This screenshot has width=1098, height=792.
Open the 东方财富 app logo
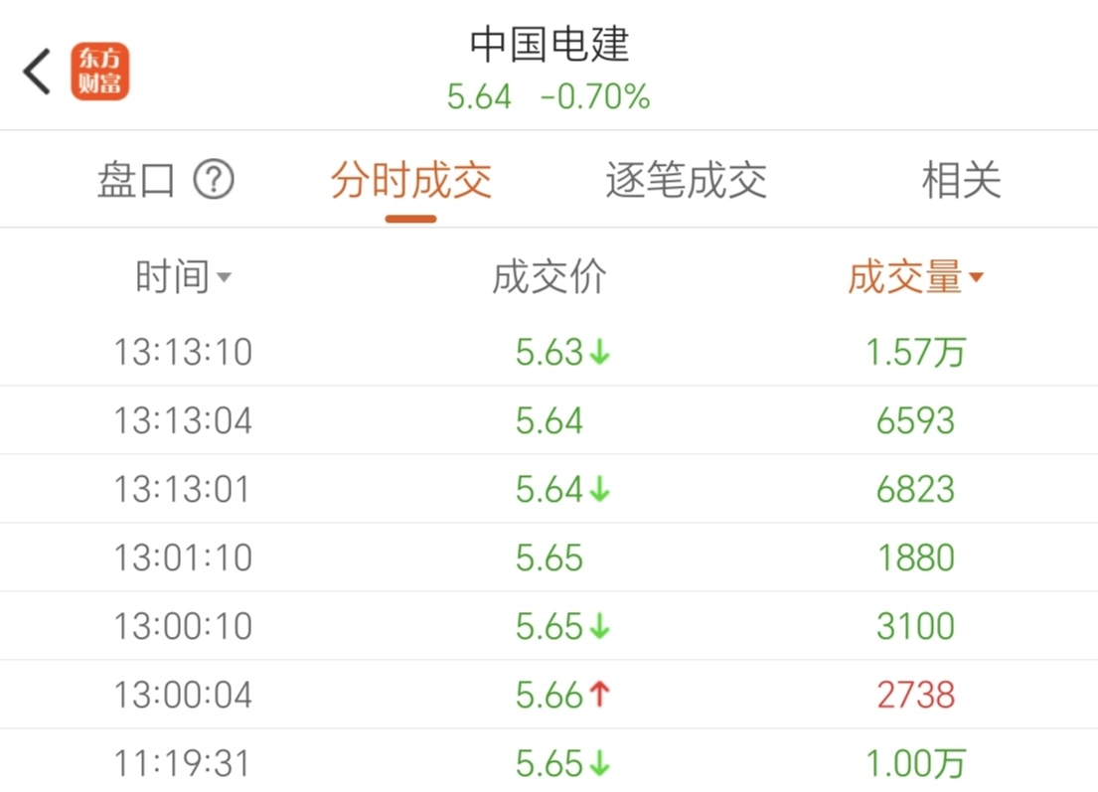99,72
